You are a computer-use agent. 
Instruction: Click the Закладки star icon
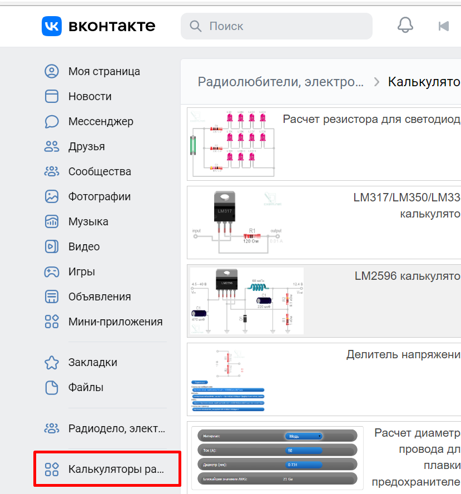52,362
